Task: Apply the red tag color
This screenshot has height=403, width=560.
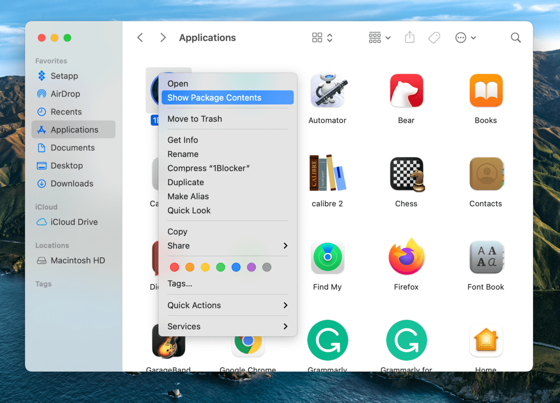Action: (175, 267)
